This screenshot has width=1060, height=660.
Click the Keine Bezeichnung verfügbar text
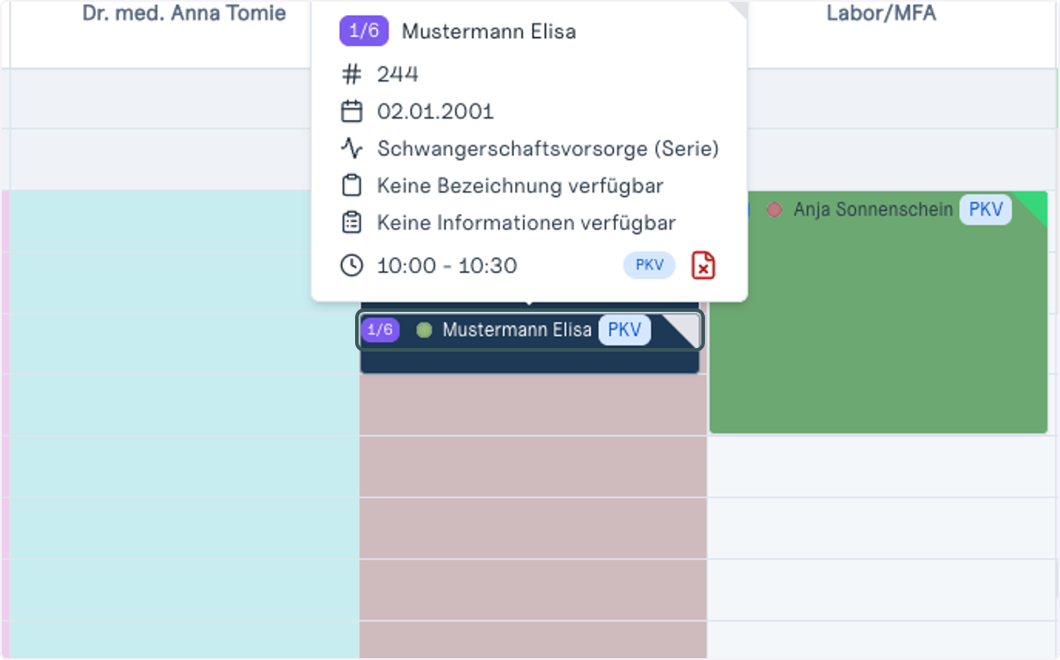520,186
